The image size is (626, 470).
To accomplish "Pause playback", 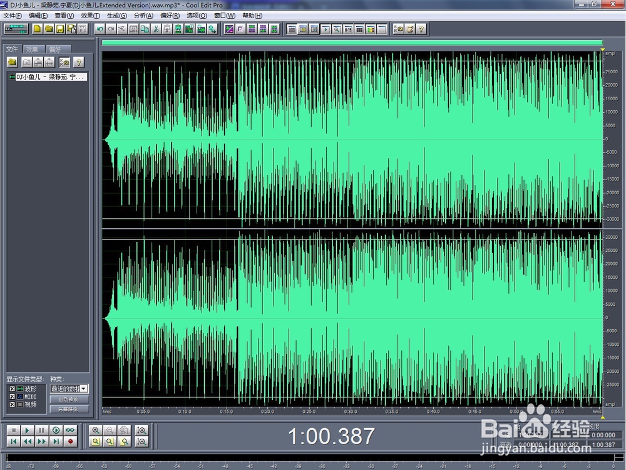I will (41, 430).
